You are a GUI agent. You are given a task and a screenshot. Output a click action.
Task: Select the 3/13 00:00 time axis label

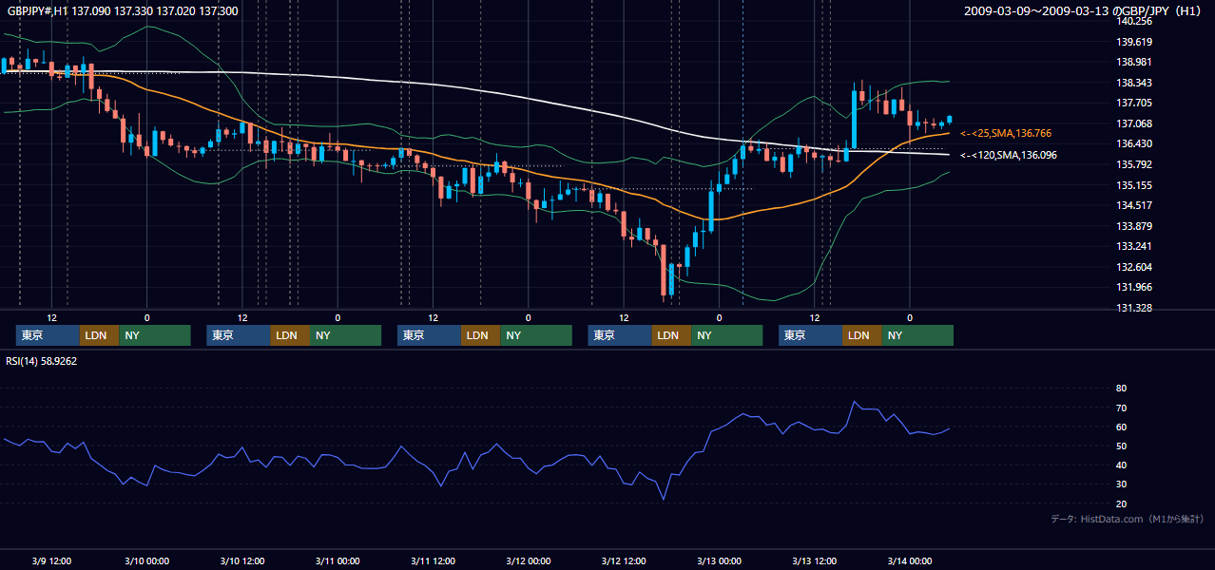pos(719,560)
